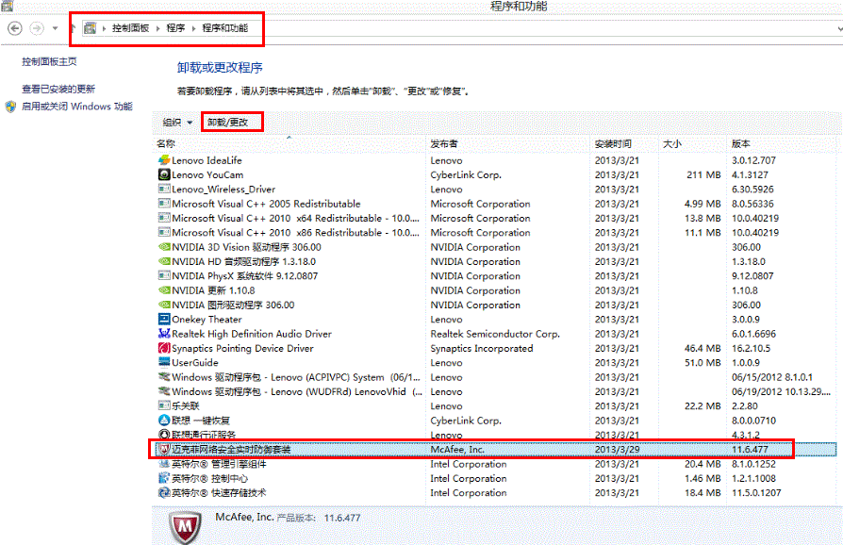The height and width of the screenshot is (545, 843).
Task: Open the 组织 dropdown menu
Action: point(177,123)
